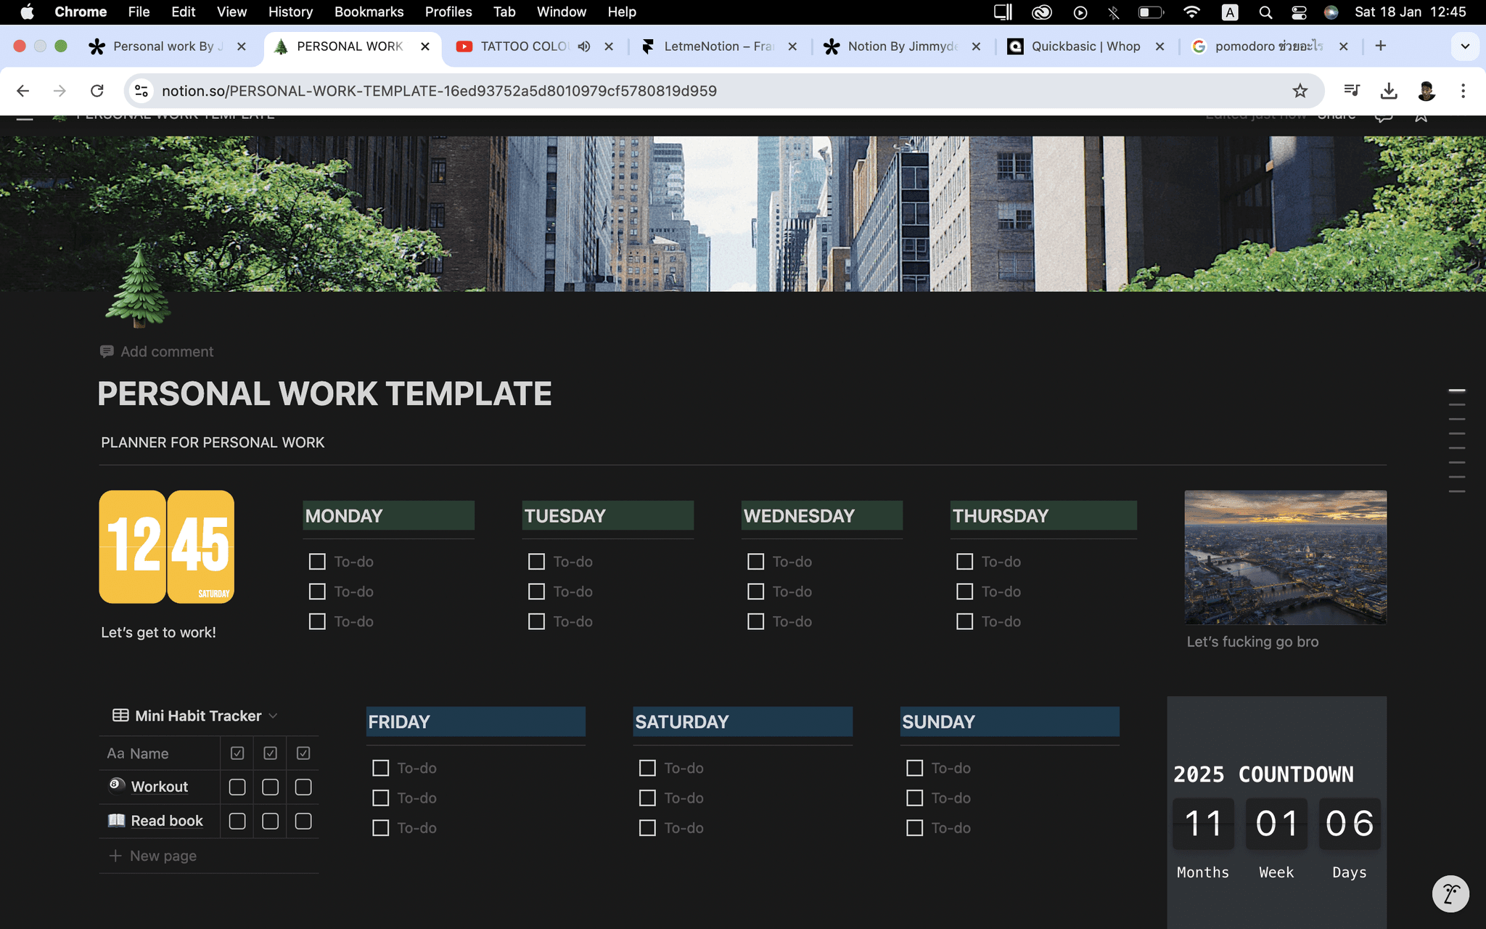The width and height of the screenshot is (1486, 929).
Task: Tick the first Monday To-do checkbox
Action: tap(317, 562)
